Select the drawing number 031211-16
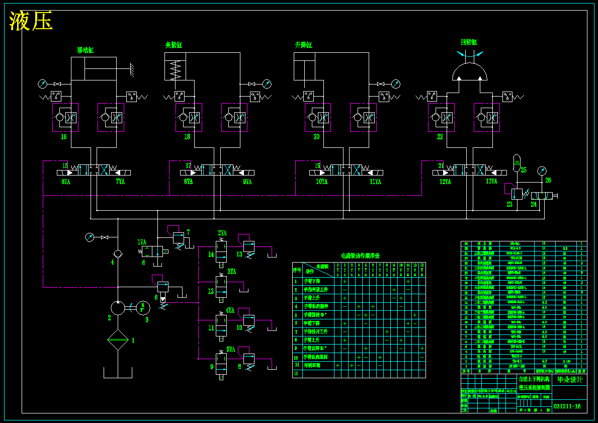Viewport: 598px width, 423px height. (567, 406)
